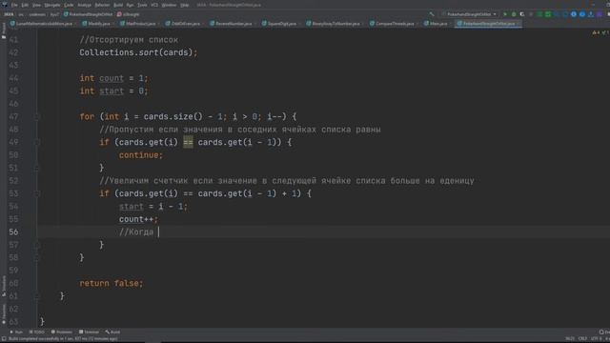Open the Help menu
The height and width of the screenshot is (343, 610).
[x=185, y=5]
